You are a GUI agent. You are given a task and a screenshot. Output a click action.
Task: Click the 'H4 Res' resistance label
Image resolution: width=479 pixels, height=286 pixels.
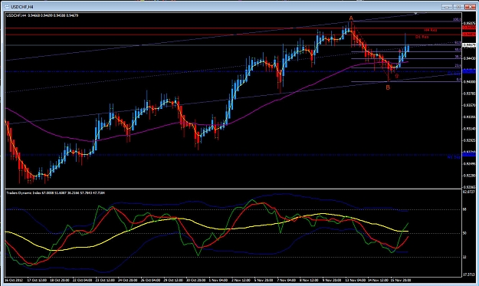pos(431,30)
